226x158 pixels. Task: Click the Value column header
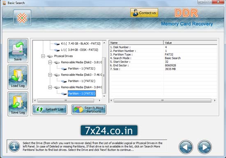coord(190,43)
